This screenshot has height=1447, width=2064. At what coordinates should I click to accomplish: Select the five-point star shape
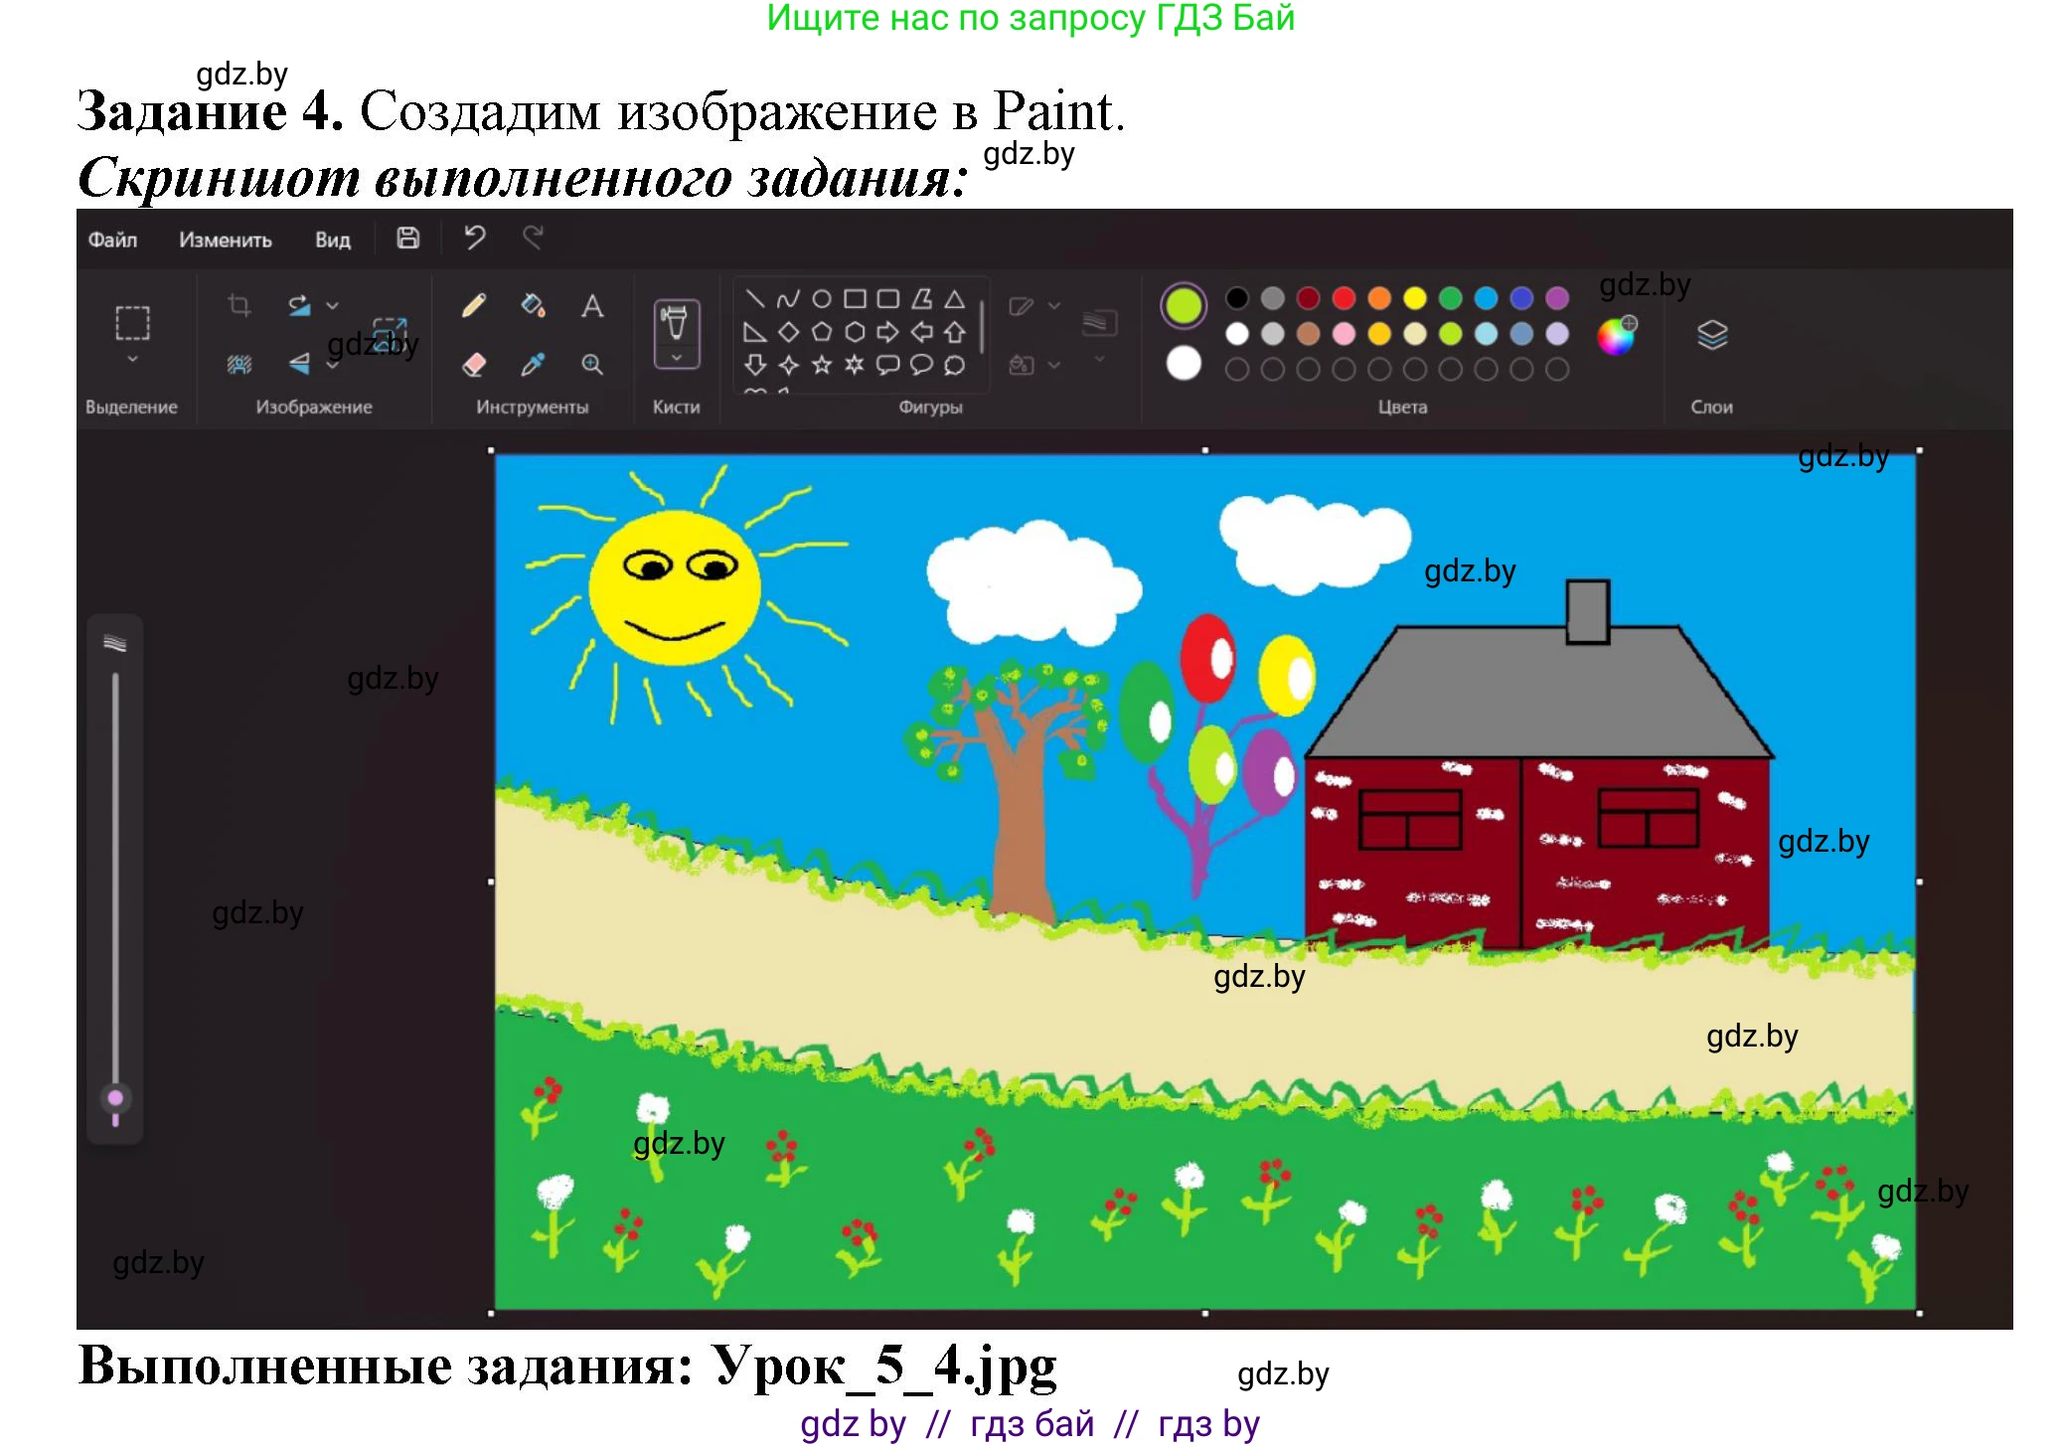click(821, 365)
